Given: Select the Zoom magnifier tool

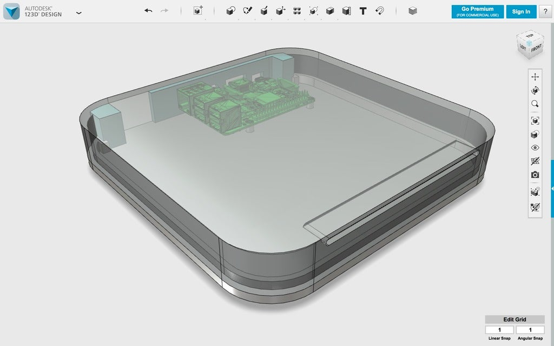Looking at the screenshot, I should click(535, 104).
